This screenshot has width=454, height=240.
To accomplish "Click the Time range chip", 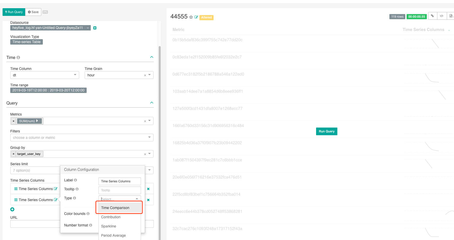I will pos(48,90).
